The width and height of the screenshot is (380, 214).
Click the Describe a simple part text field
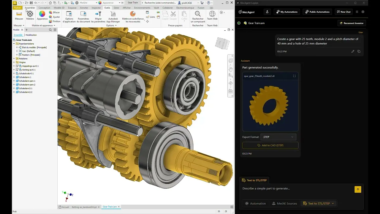click(x=297, y=188)
